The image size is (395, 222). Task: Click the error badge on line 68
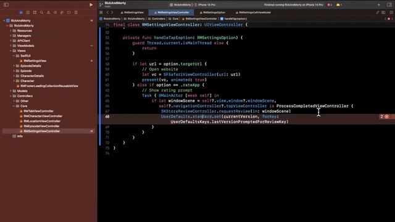[x=385, y=117]
